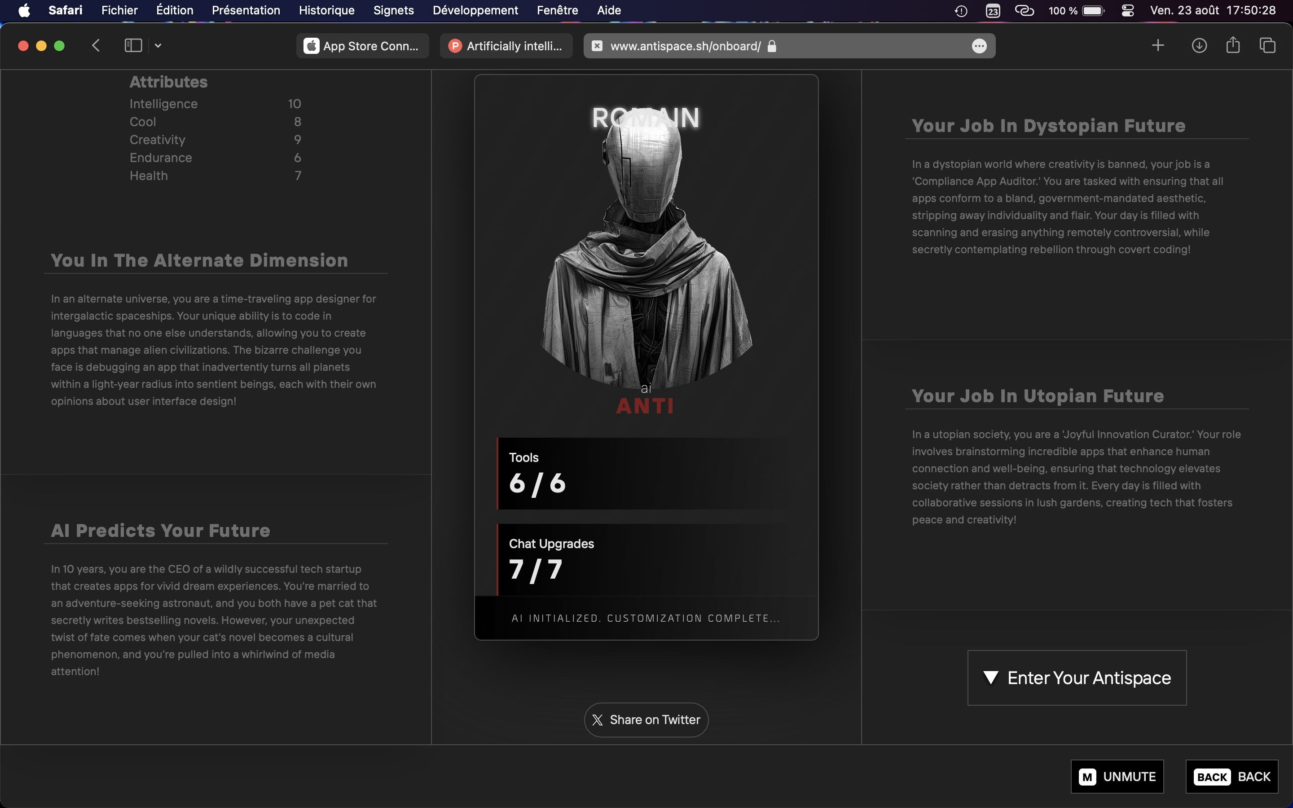Click the BACK button icon bottom right
This screenshot has width=1293, height=808.
pos(1211,775)
